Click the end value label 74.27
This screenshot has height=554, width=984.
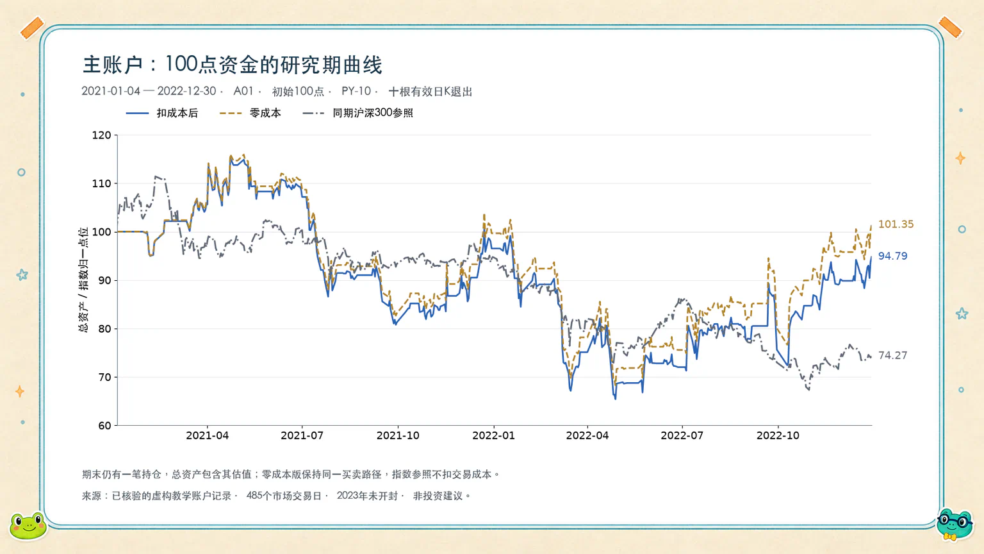[x=892, y=355]
